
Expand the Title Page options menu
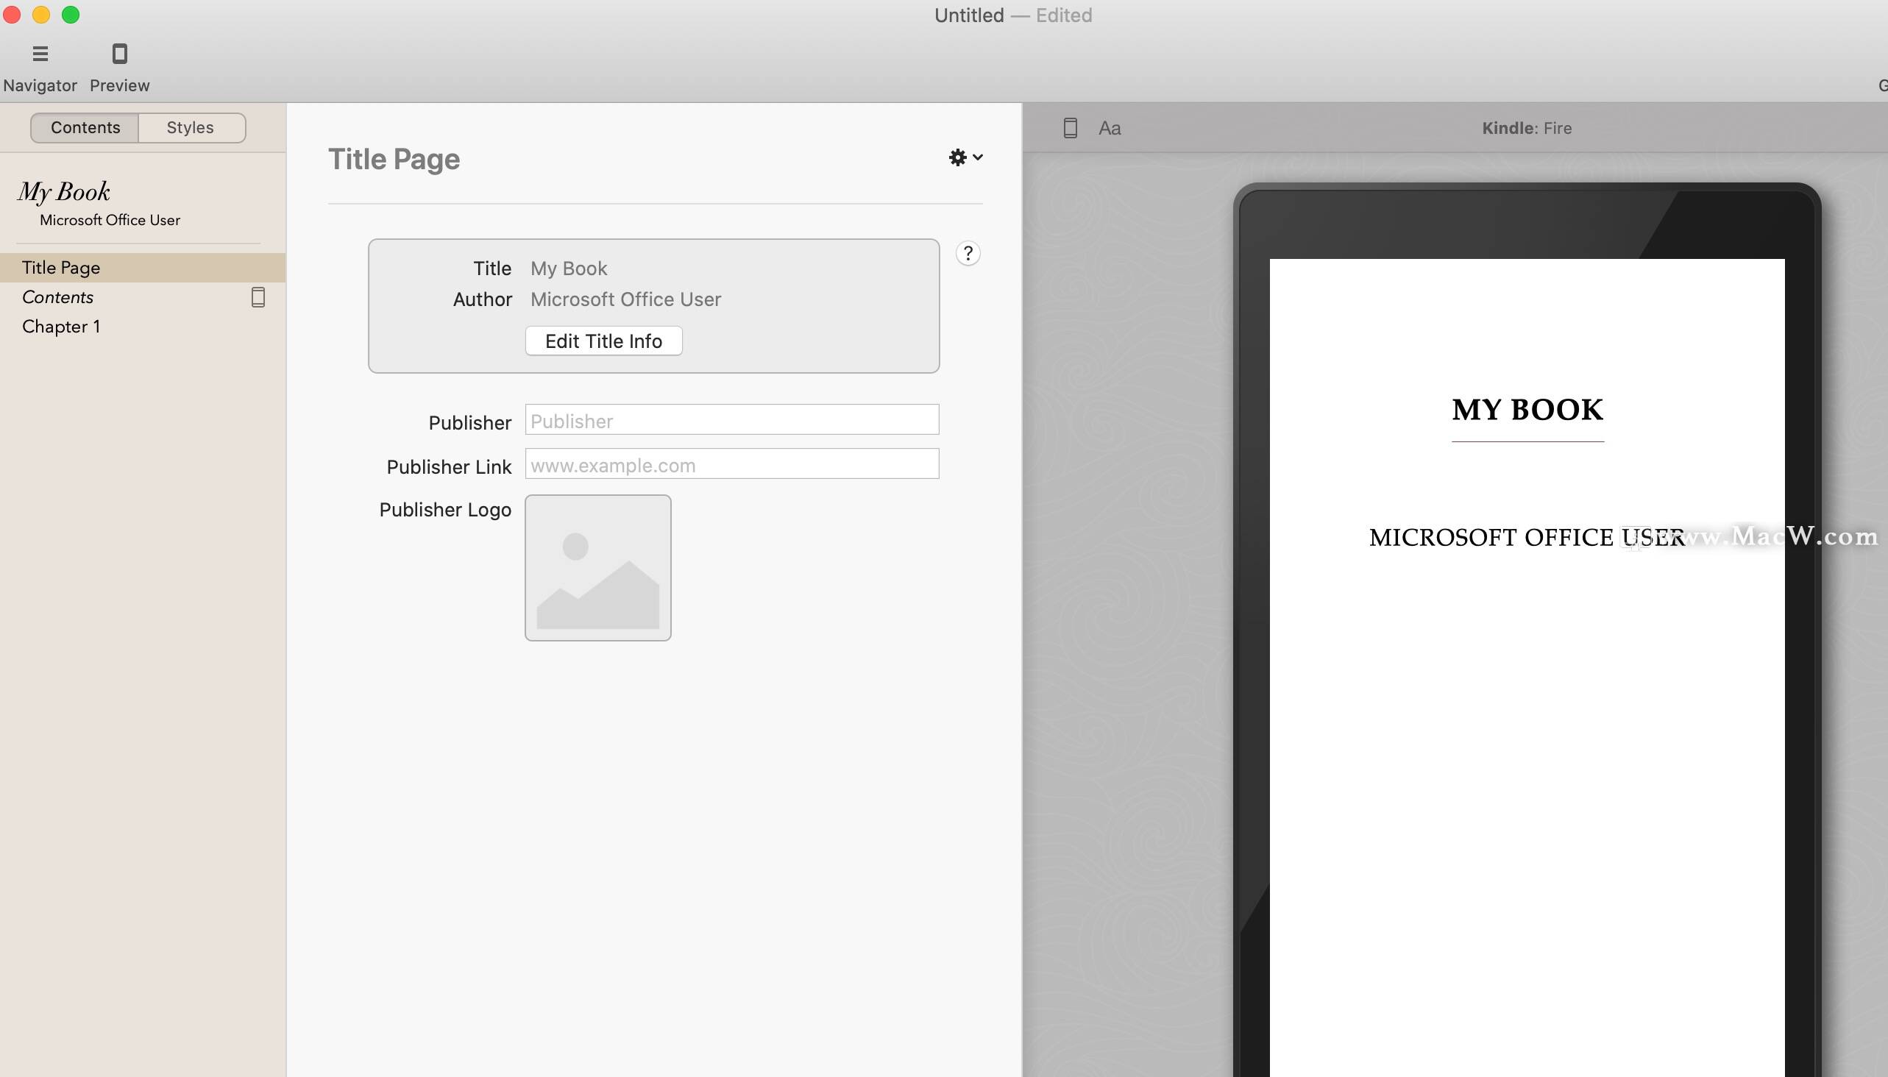click(x=965, y=157)
